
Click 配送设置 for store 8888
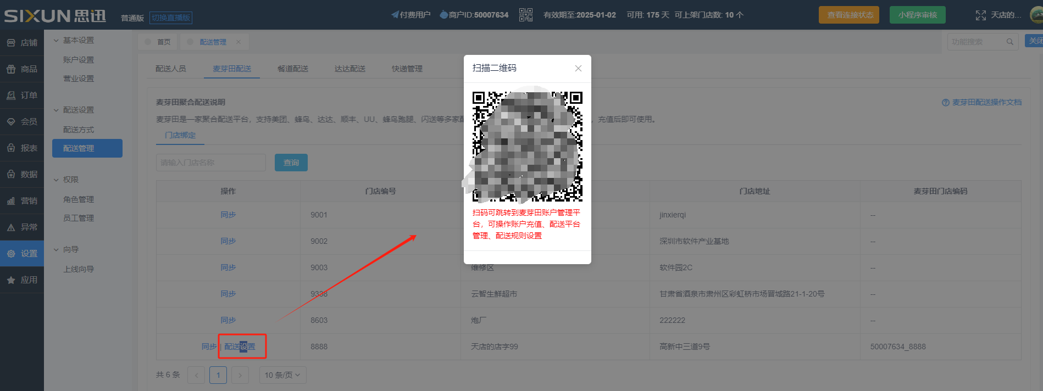240,347
